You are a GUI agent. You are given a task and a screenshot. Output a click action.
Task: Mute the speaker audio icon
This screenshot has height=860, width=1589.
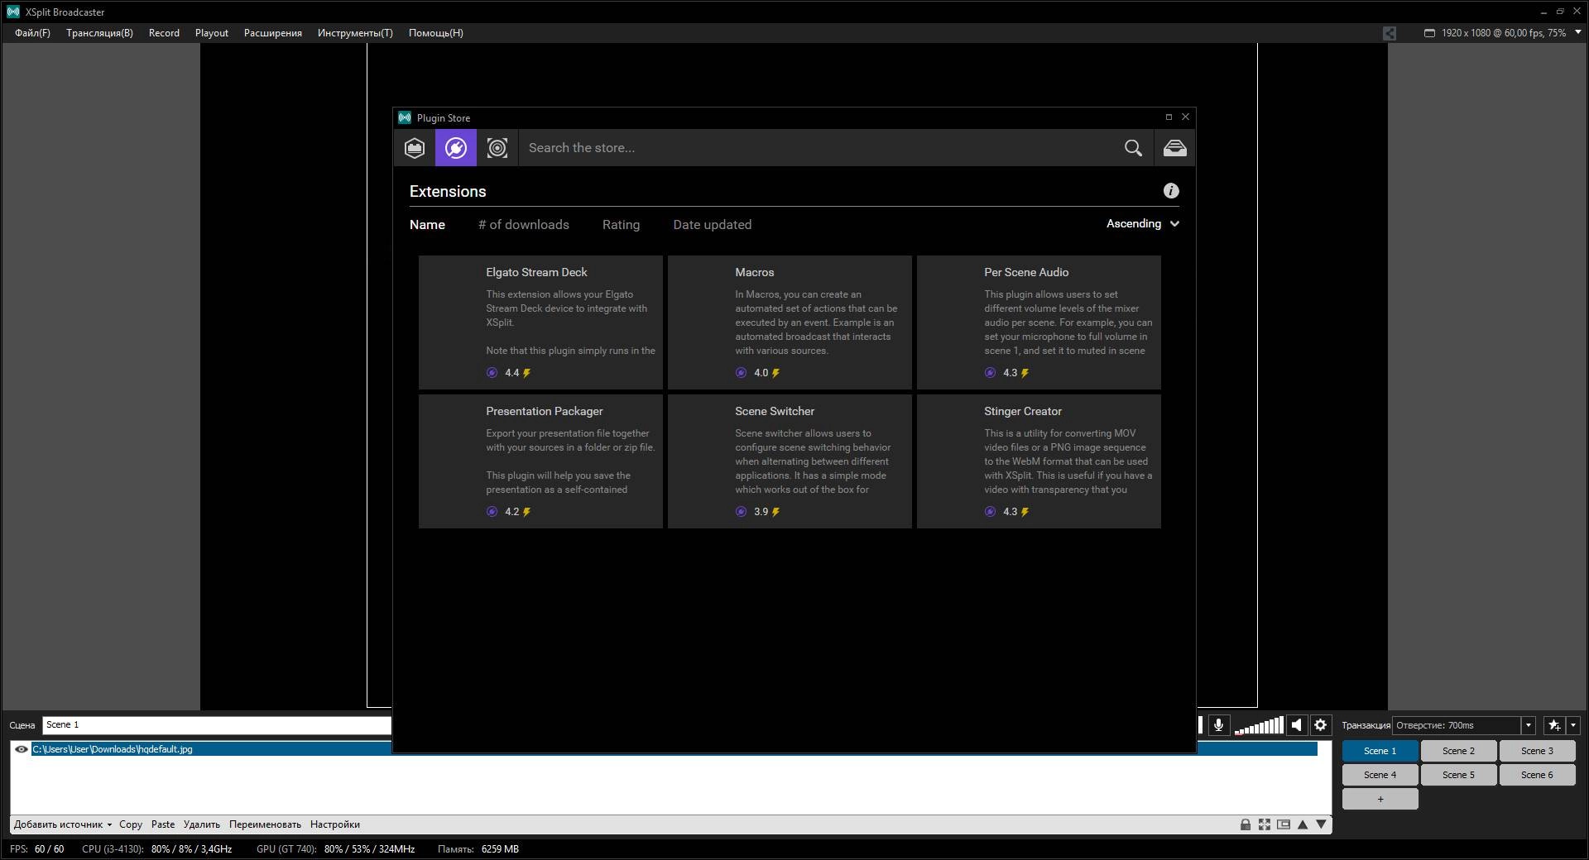pos(1297,725)
